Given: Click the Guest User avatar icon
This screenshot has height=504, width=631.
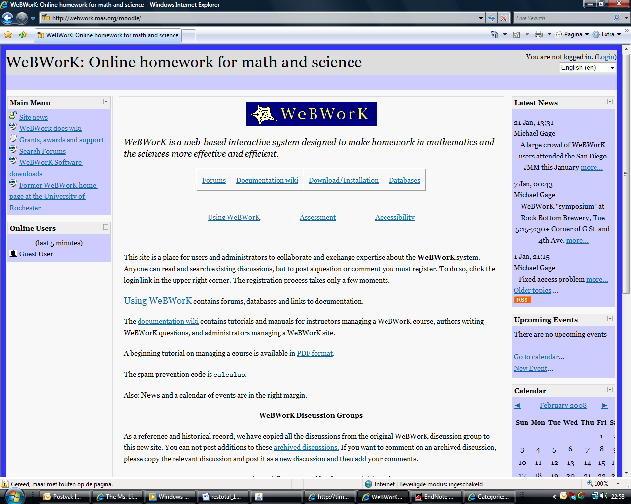Looking at the screenshot, I should click(x=13, y=253).
